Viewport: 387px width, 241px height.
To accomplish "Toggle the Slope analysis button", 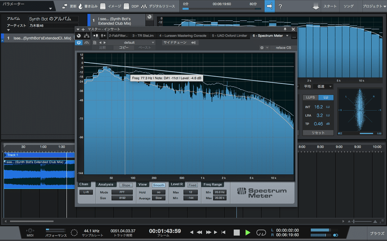I will (x=126, y=185).
